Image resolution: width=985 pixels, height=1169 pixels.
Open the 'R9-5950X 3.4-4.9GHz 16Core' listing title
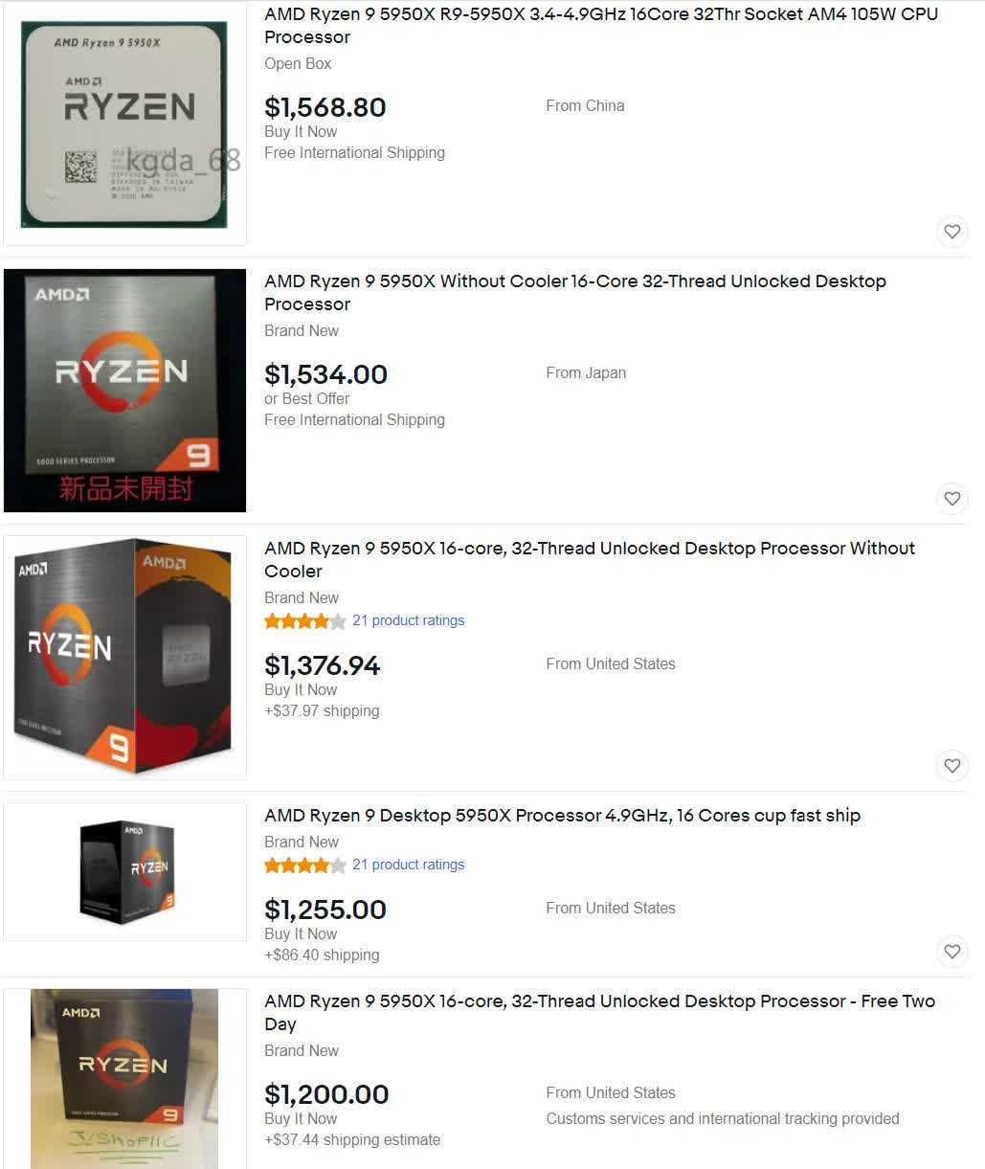pyautogui.click(x=600, y=26)
